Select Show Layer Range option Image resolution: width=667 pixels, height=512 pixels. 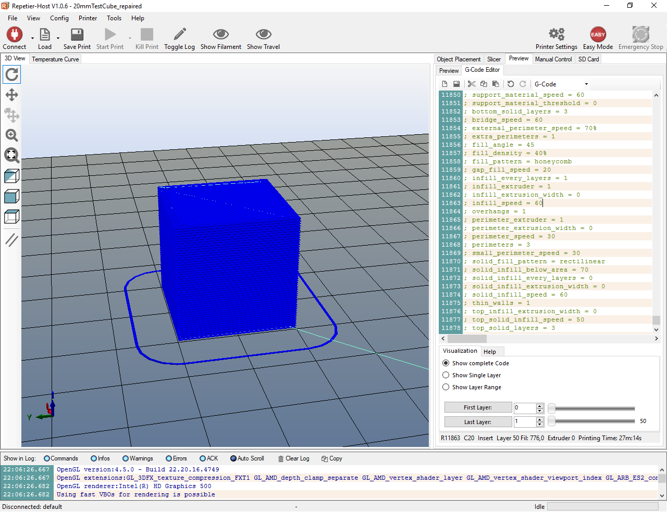click(446, 387)
